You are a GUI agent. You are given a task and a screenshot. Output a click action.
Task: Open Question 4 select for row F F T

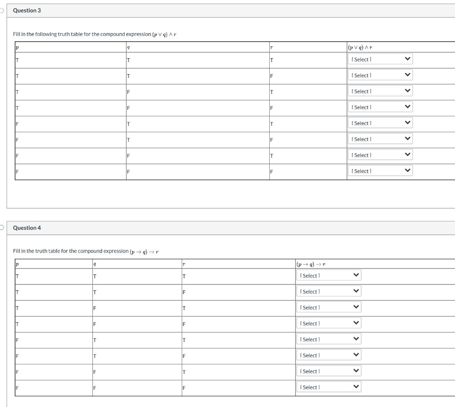329,371
